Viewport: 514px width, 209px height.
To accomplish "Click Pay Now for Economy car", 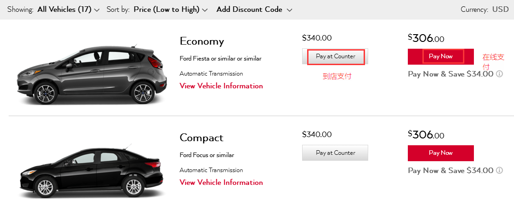I will point(441,56).
